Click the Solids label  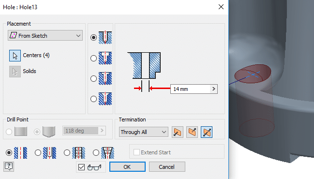coord(30,71)
